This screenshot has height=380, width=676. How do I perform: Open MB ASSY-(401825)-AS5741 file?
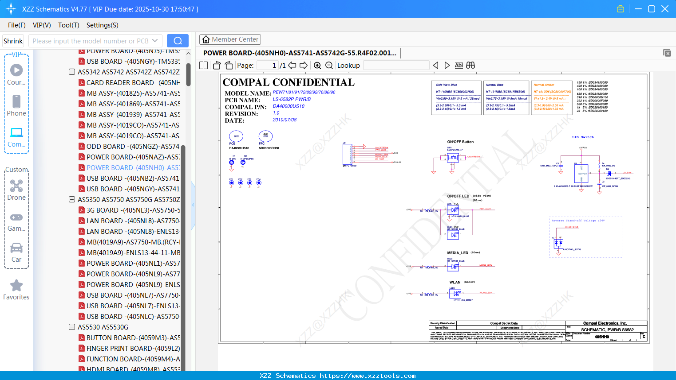coord(133,93)
